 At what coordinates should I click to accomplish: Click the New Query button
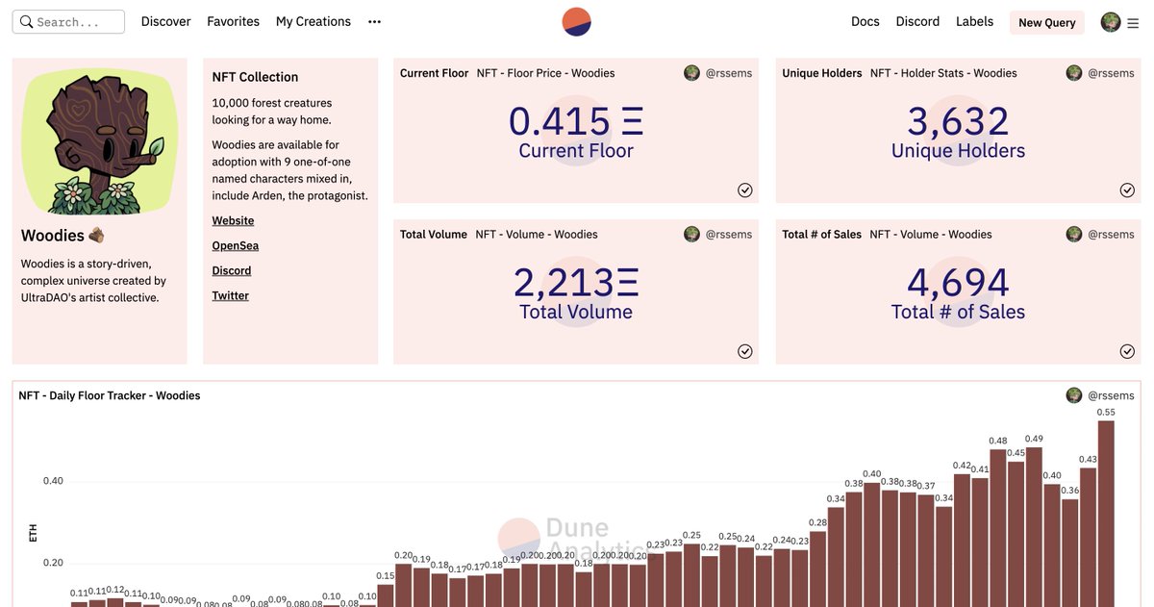tap(1047, 22)
